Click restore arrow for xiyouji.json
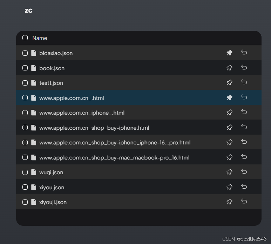 coord(244,201)
